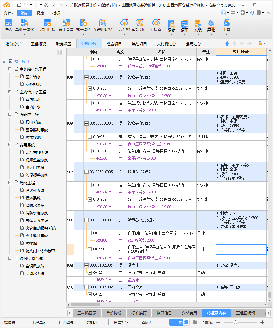
Task: Click the 项目特征 cell for row C8-1648
Action: click(241, 249)
